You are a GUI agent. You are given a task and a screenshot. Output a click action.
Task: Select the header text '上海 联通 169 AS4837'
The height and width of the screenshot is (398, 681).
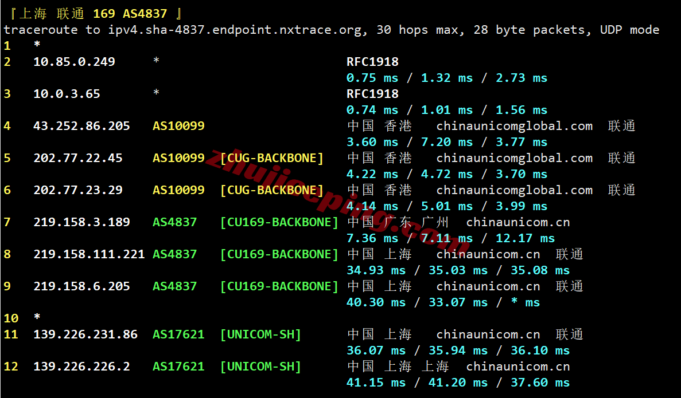point(93,13)
